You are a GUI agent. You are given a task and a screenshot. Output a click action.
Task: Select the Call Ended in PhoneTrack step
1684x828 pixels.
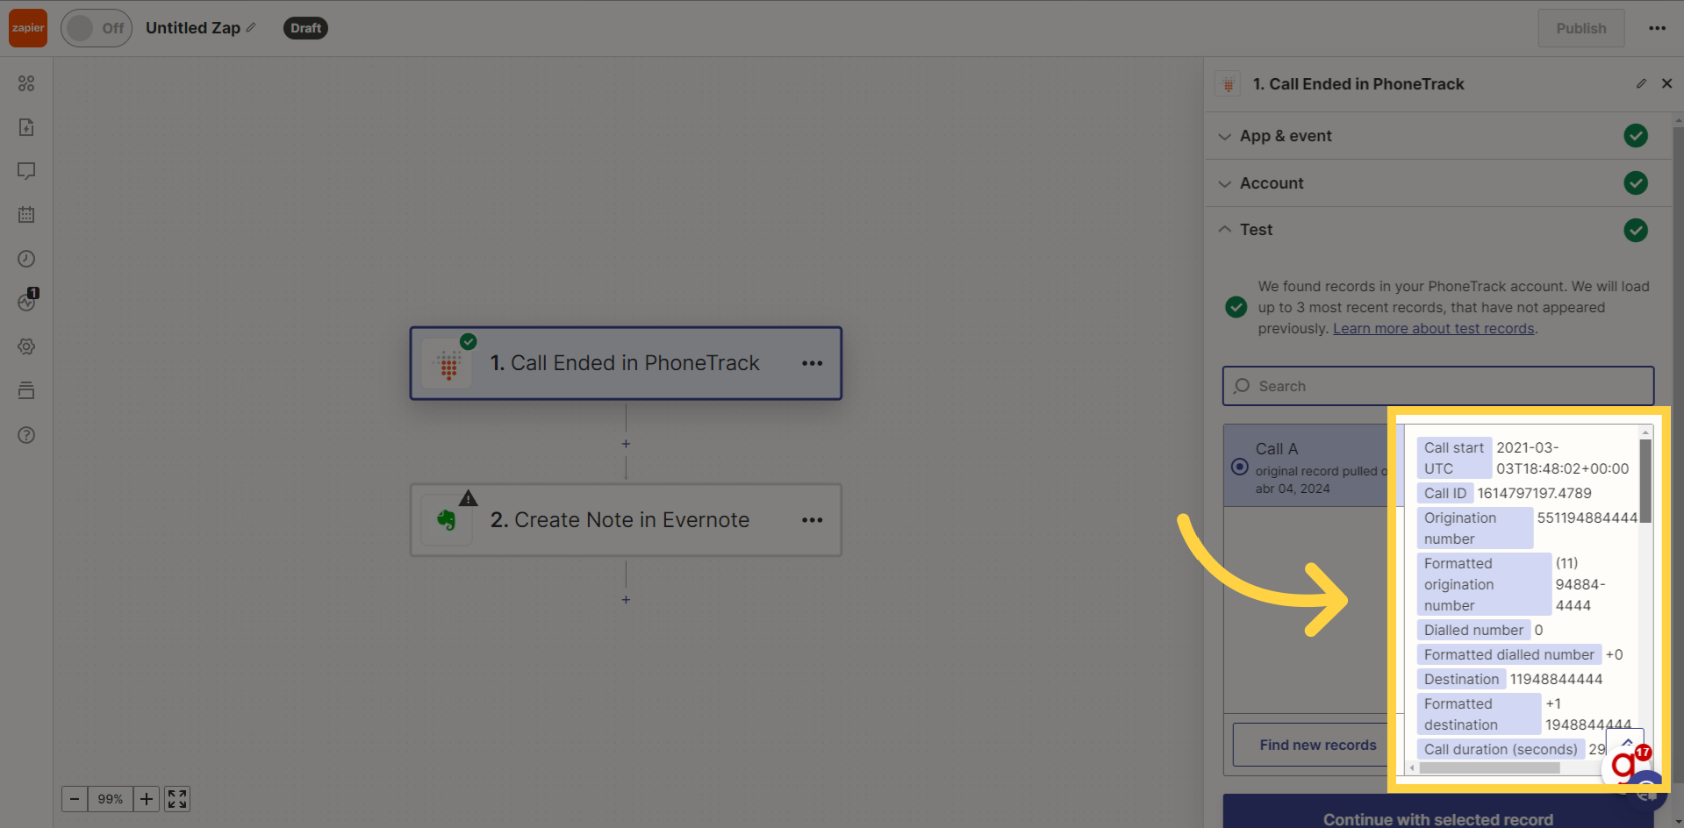(x=626, y=363)
